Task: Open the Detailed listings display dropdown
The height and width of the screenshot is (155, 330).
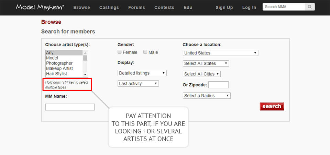Action: [142, 73]
